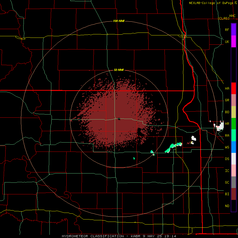Click the white dry snow echo at right edge
This screenshot has height=238, width=238.
tap(220, 126)
